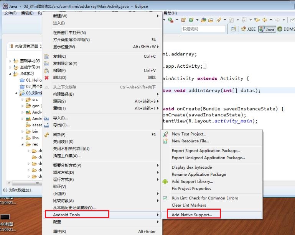
Task: Select the 01_Hello project in the tree
Action: click(x=31, y=80)
